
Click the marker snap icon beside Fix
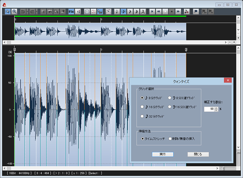pos(78,11)
